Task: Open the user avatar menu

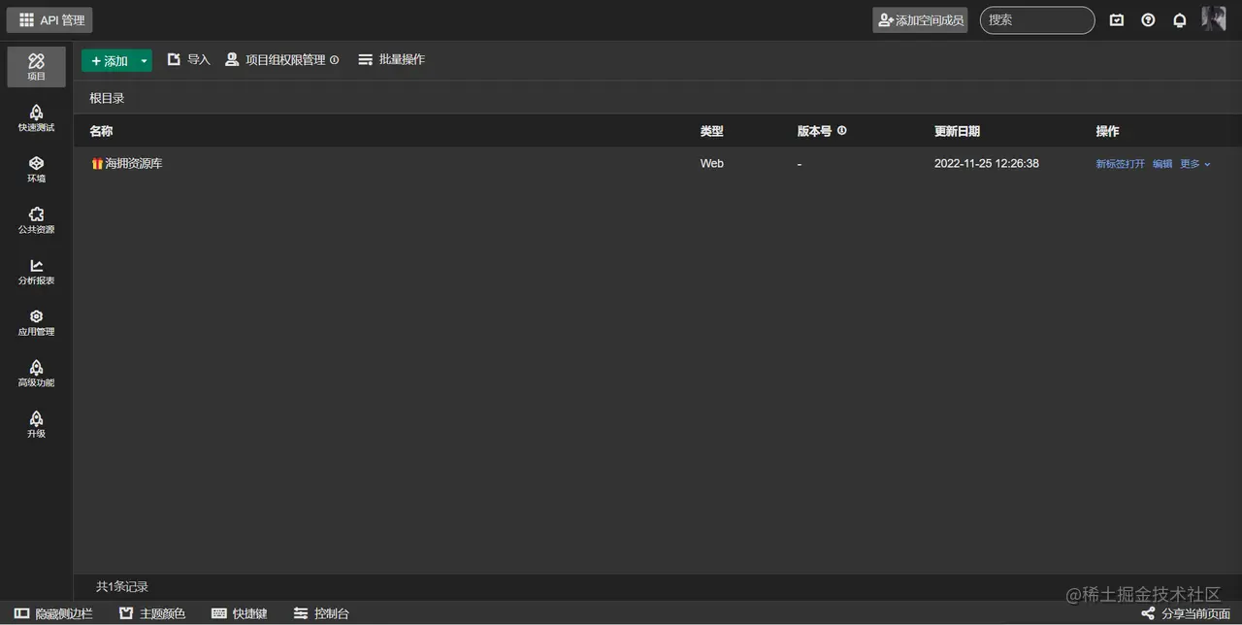Action: coord(1214,18)
